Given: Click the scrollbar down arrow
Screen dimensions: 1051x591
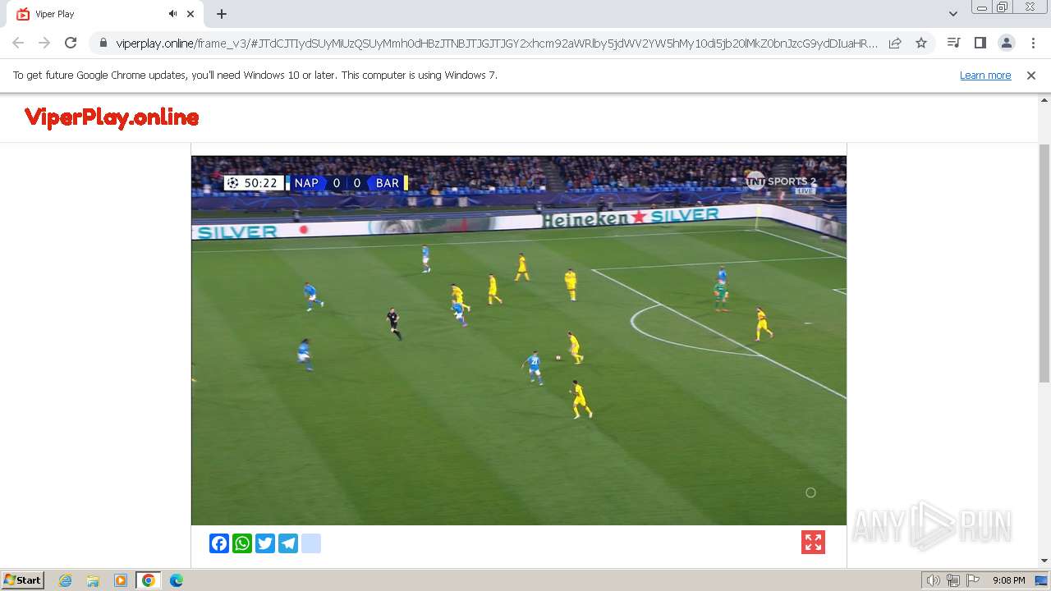Looking at the screenshot, I should click(x=1044, y=561).
